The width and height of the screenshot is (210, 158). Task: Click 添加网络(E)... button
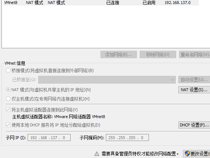click(119, 54)
